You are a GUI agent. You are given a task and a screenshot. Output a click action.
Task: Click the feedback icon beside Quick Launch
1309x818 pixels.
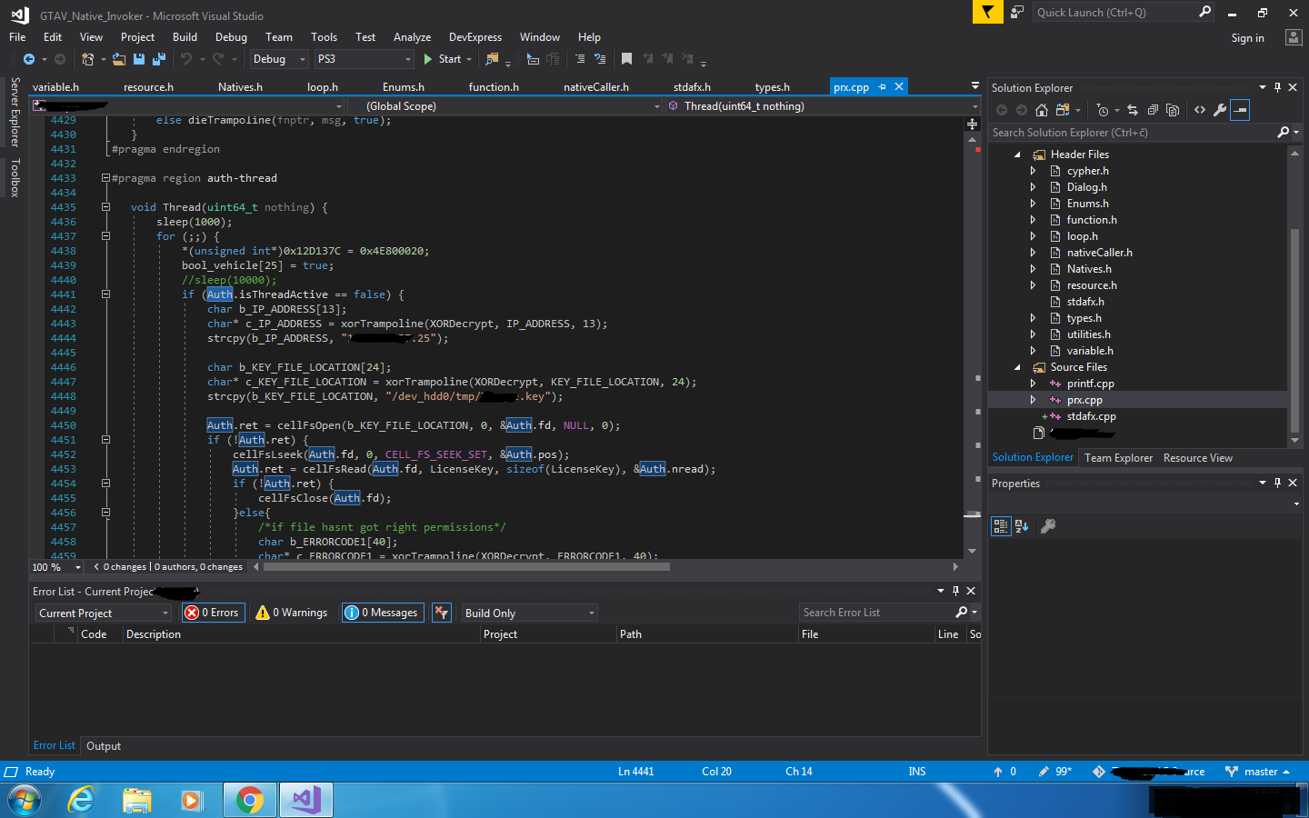pyautogui.click(x=1017, y=12)
